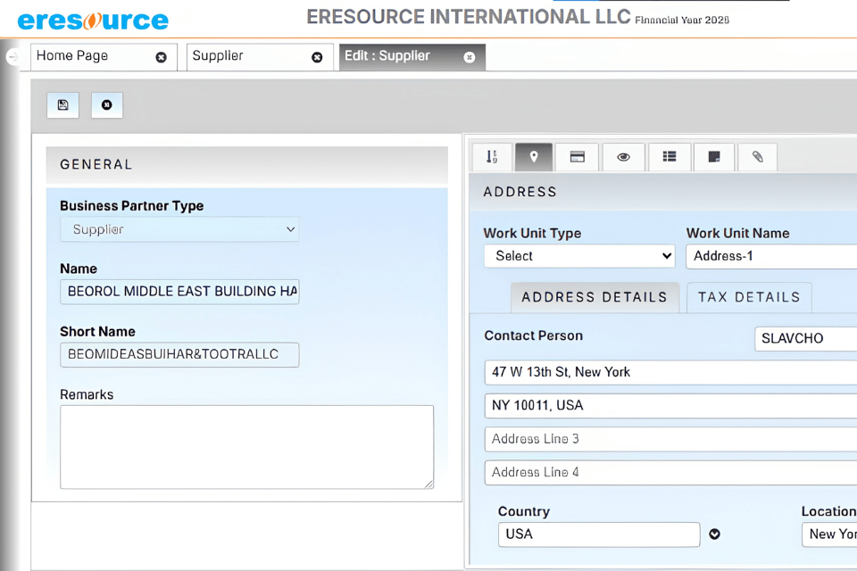The height and width of the screenshot is (571, 857).
Task: Click inside the Remarks text area
Action: (246, 447)
